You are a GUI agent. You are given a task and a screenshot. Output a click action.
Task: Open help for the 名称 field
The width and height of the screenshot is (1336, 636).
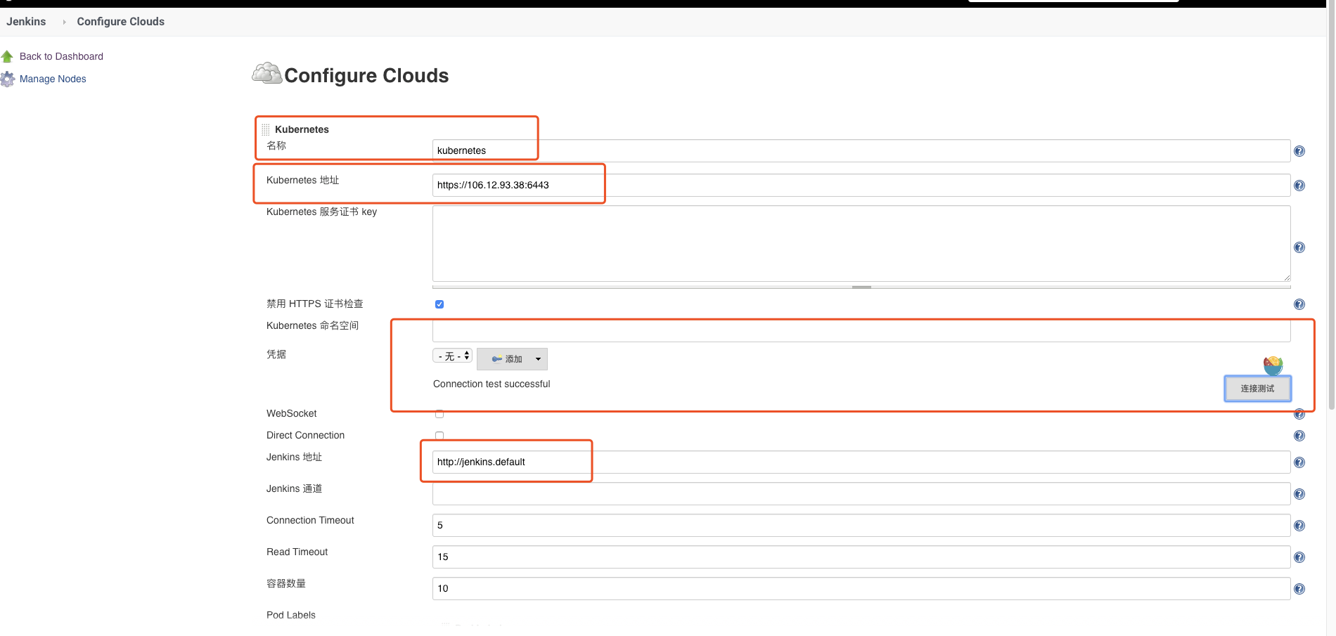pos(1299,151)
